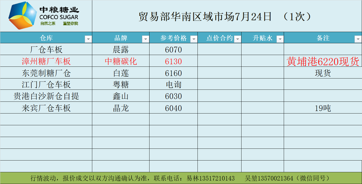Expand the 参考价格 filter arrow
Image resolution: width=362 pixels, height=184 pixels.
(194, 39)
